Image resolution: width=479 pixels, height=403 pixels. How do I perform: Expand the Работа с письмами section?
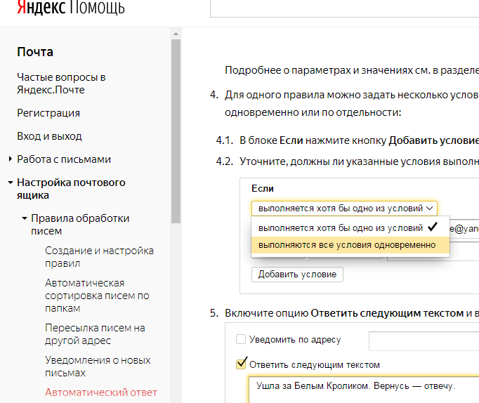[11, 159]
